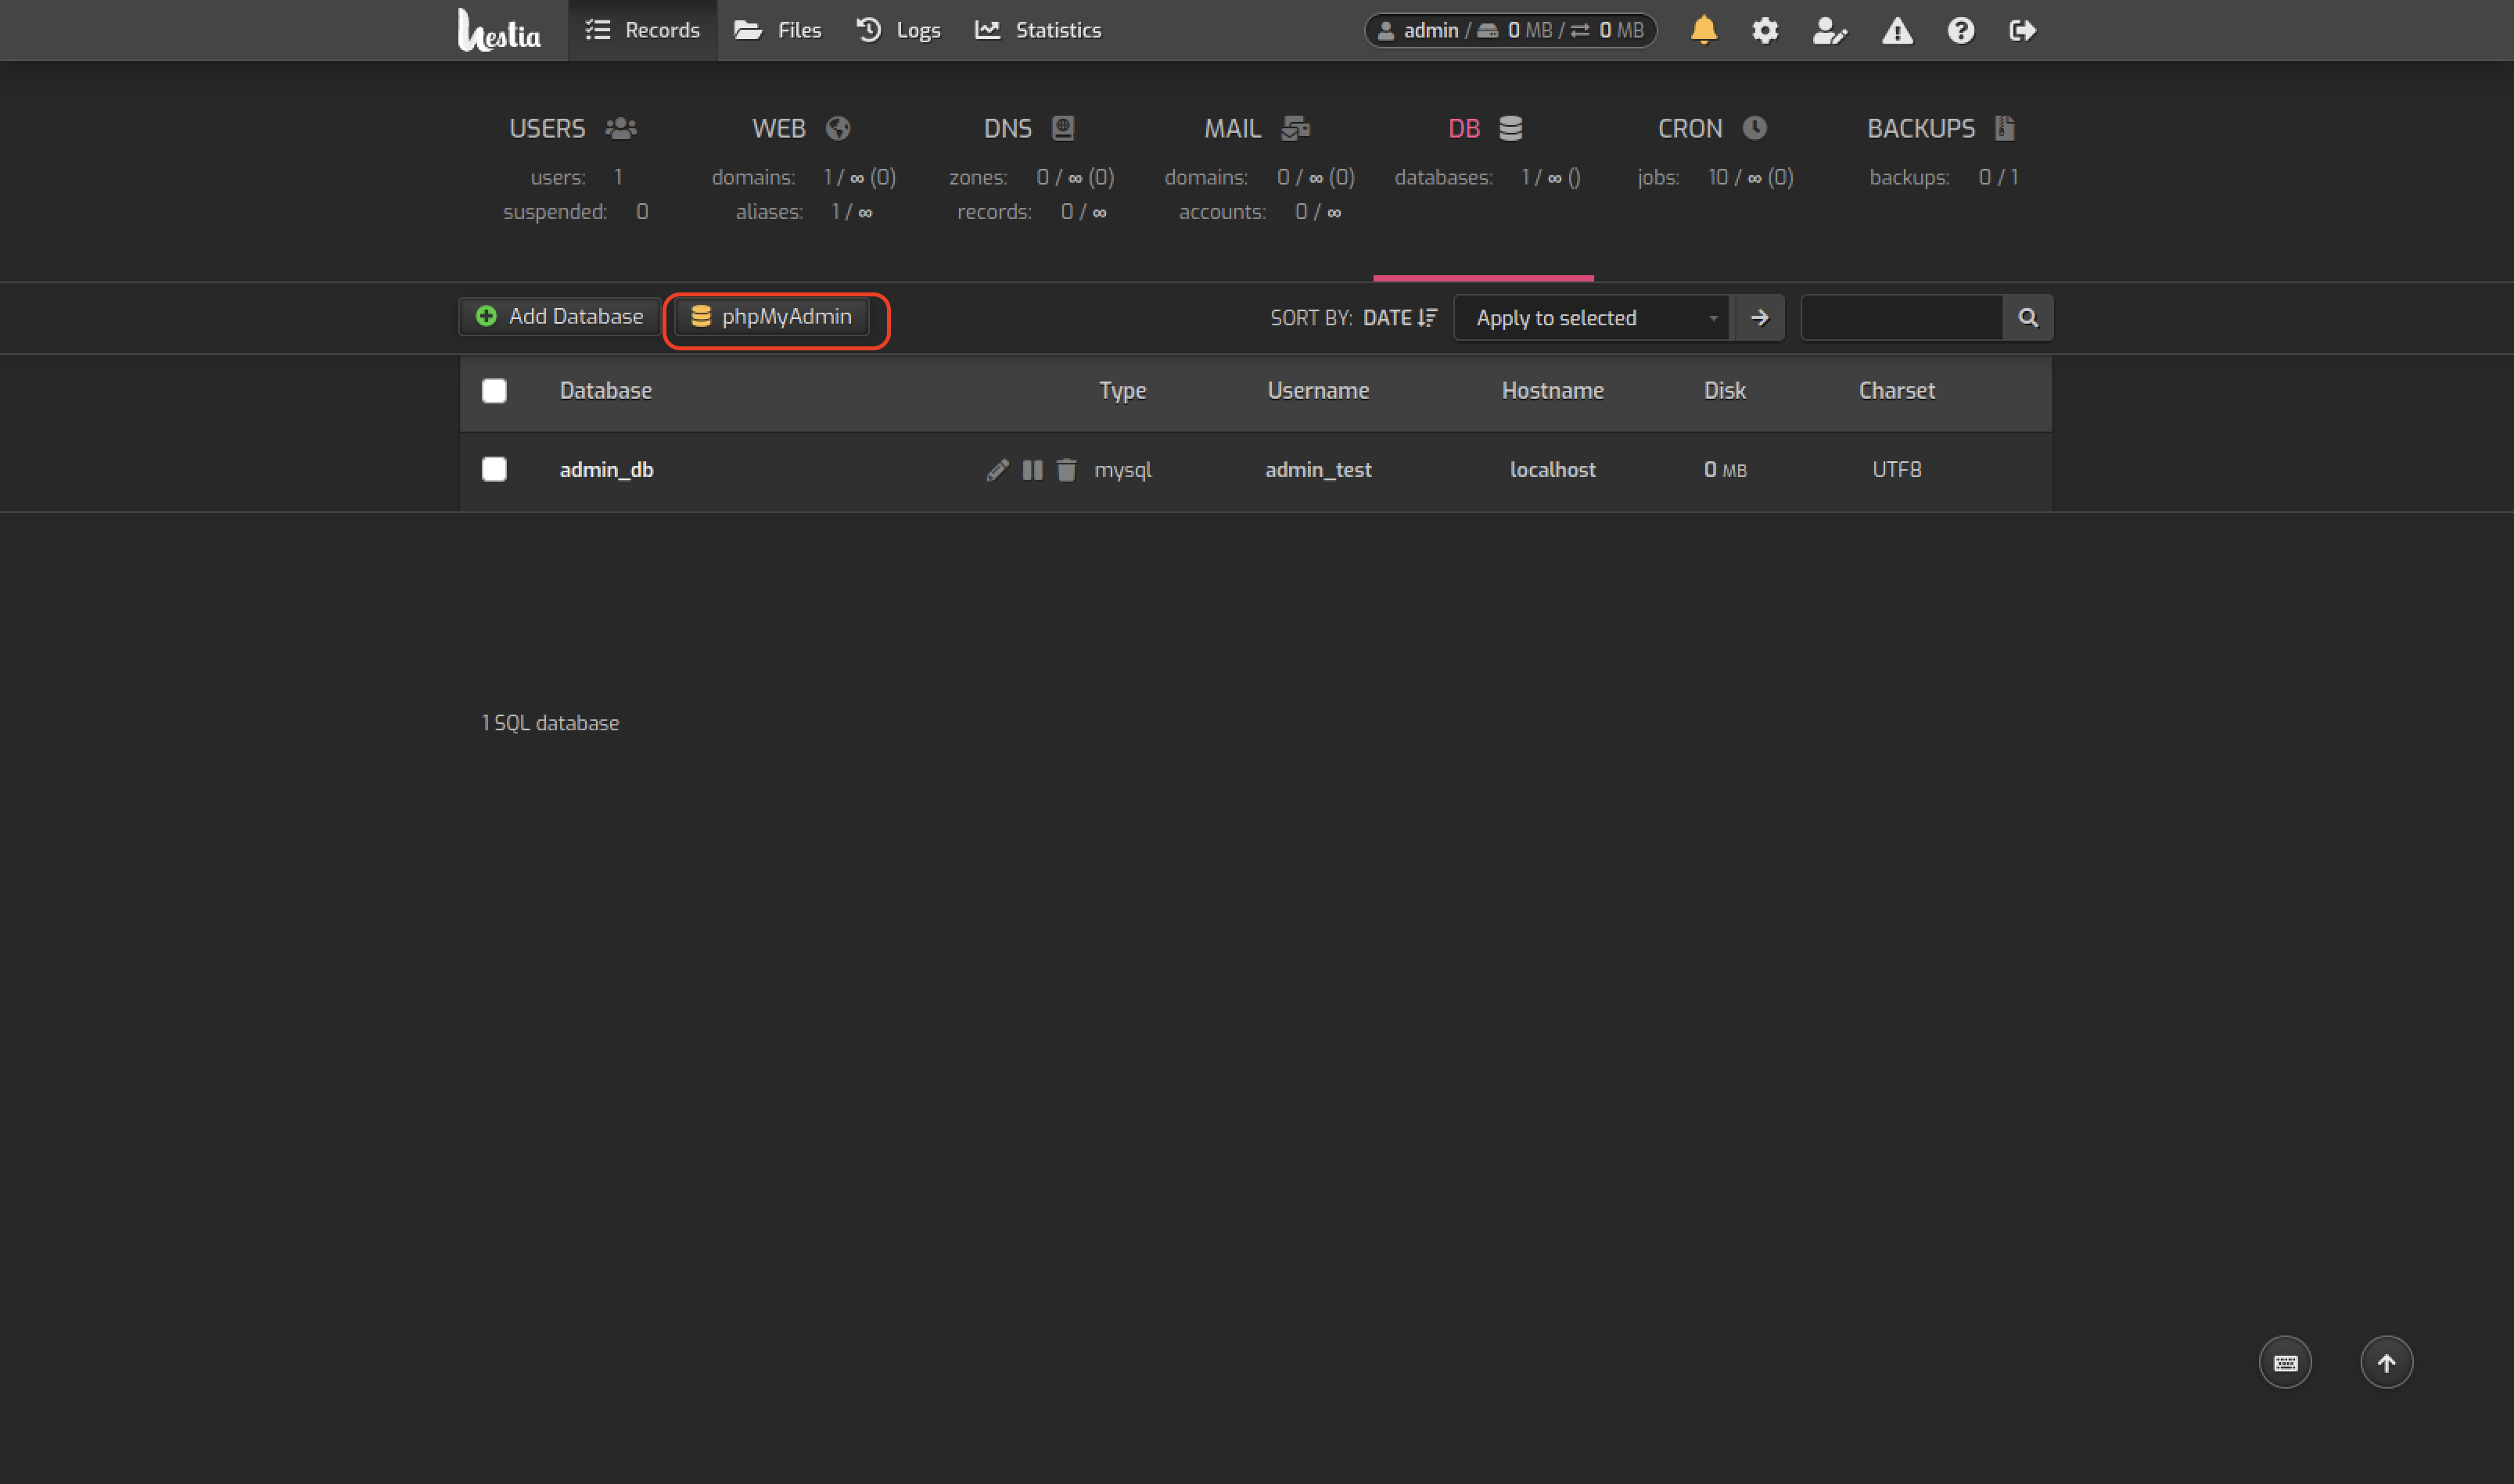Click the Charset column header

pos(1897,391)
